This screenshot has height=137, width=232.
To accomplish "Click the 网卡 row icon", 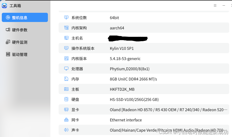I will [x=66, y=120].
